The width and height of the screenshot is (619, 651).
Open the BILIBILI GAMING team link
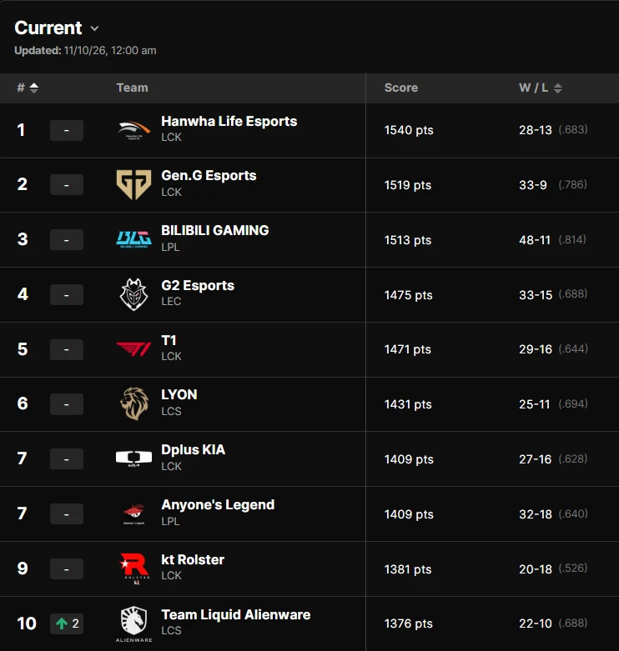[214, 230]
